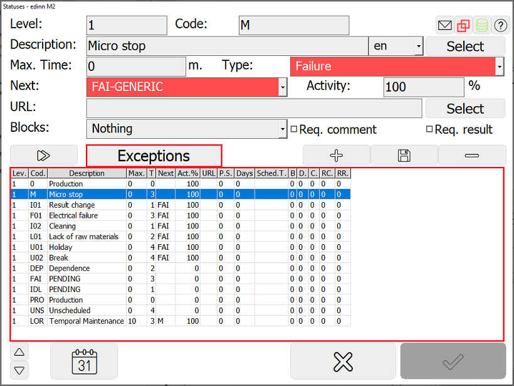Click the F01 code cell
The height and width of the screenshot is (386, 514).
(x=38, y=215)
